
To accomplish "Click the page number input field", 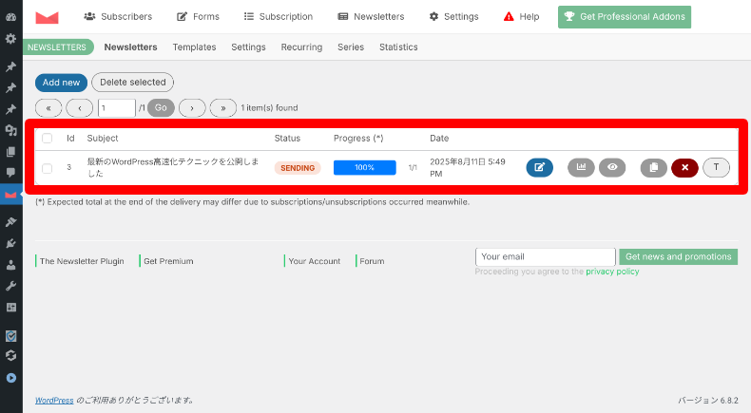I will (116, 108).
